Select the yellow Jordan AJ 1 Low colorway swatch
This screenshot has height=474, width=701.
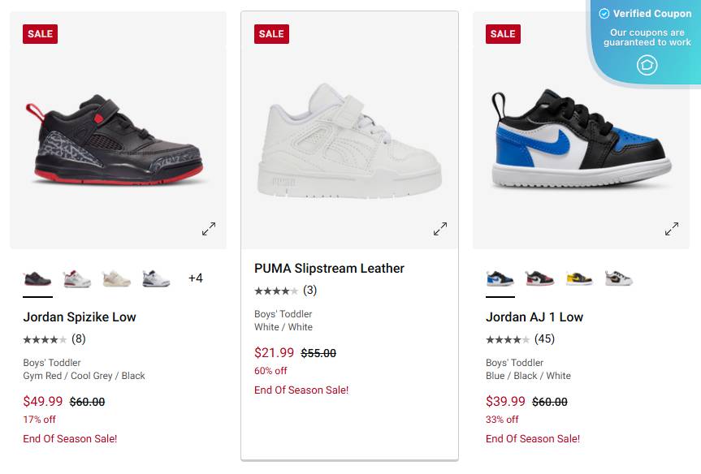pyautogui.click(x=578, y=278)
